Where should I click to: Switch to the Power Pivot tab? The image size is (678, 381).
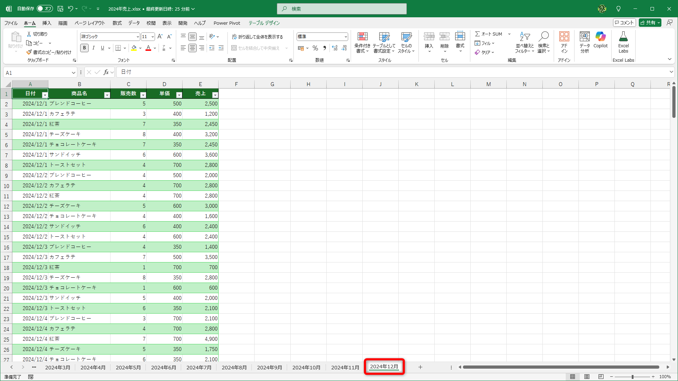pos(227,23)
